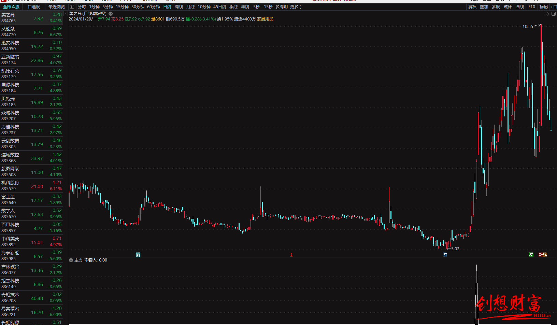
Task: Click the diamond icon at the chart's top right
Action: pyautogui.click(x=547, y=14)
